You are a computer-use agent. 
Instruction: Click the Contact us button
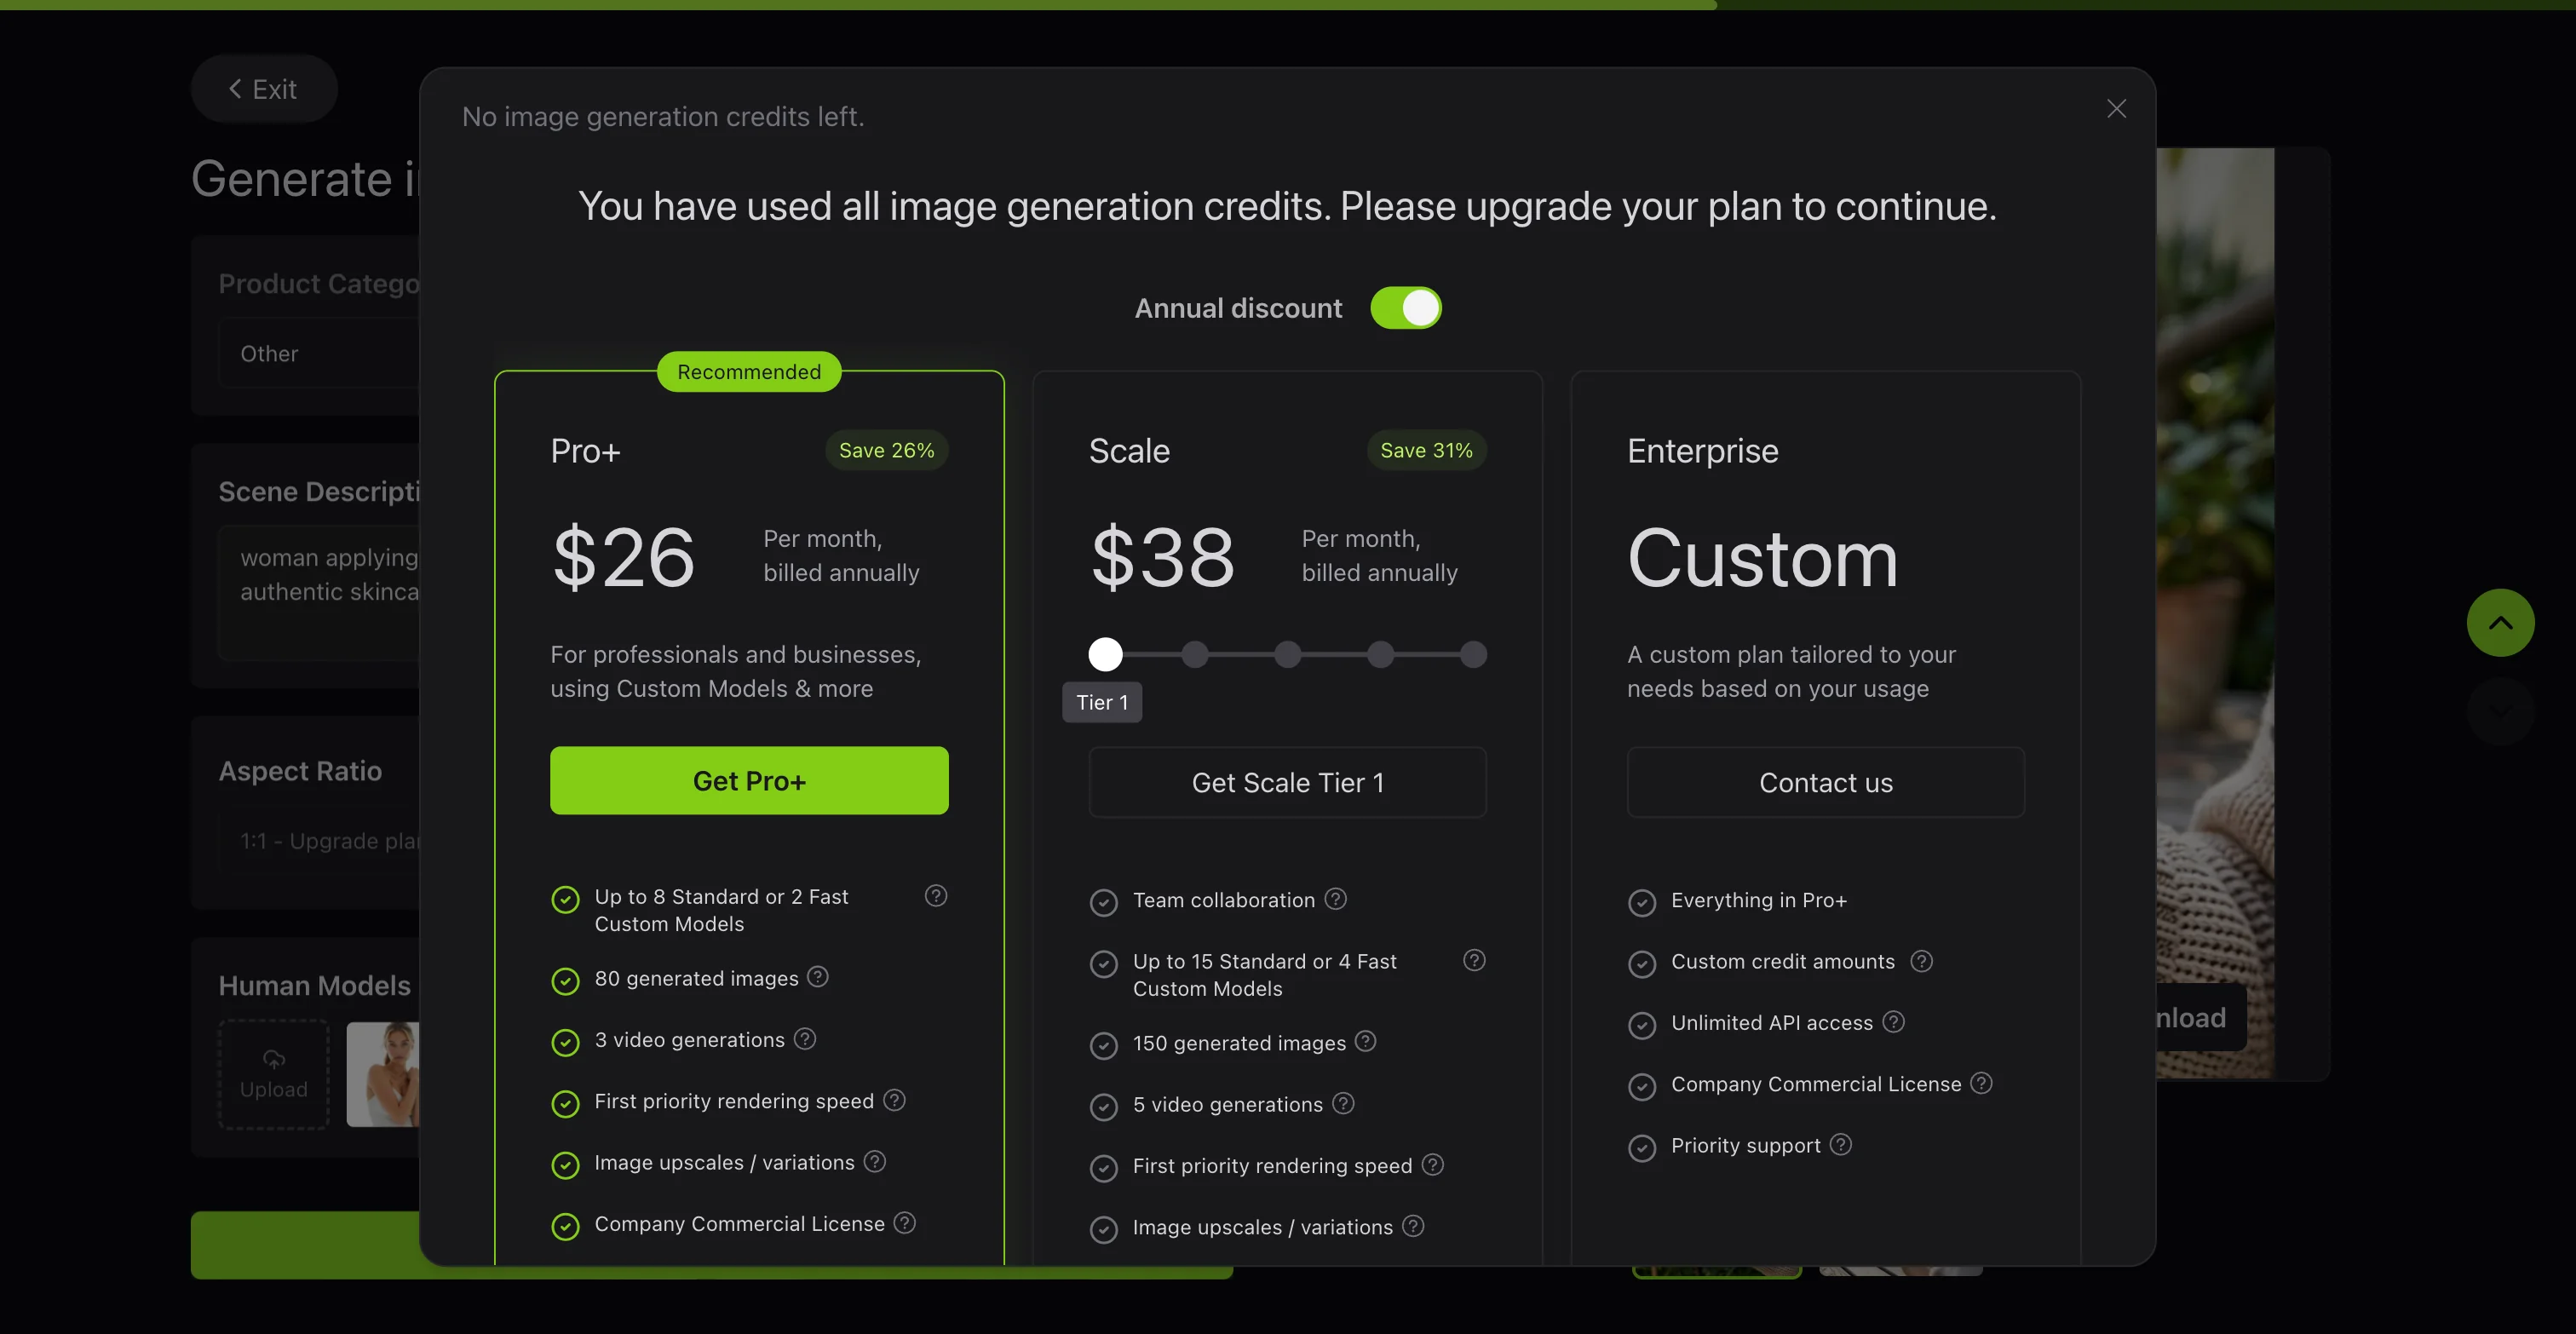tap(1825, 782)
